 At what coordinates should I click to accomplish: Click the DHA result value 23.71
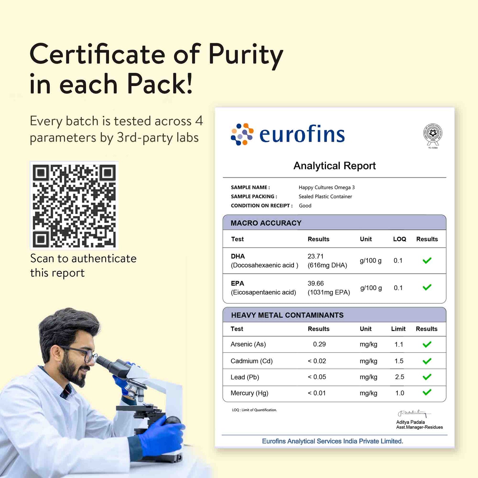(315, 256)
